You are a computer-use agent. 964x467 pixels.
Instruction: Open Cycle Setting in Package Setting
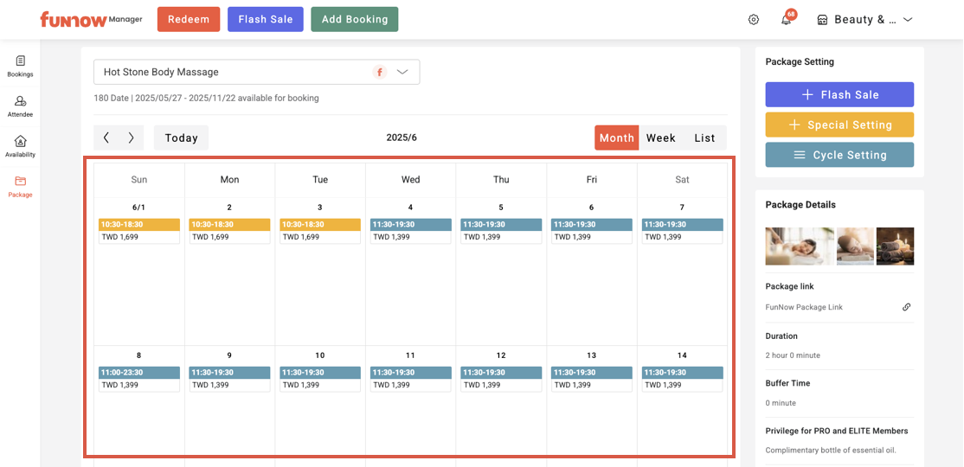tap(839, 155)
